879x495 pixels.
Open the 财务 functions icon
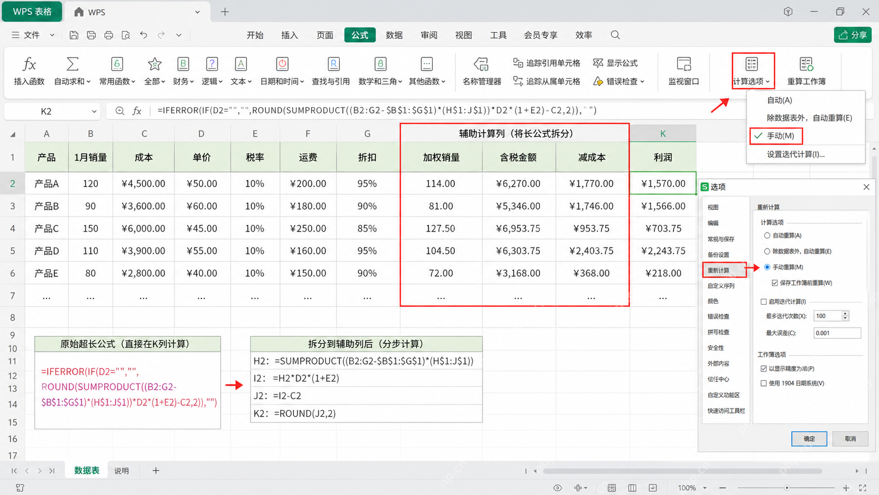tap(183, 64)
